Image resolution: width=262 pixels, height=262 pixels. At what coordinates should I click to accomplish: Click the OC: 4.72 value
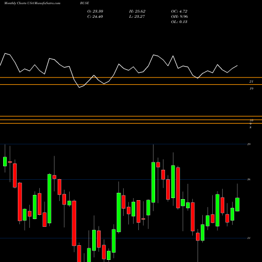point(179,12)
